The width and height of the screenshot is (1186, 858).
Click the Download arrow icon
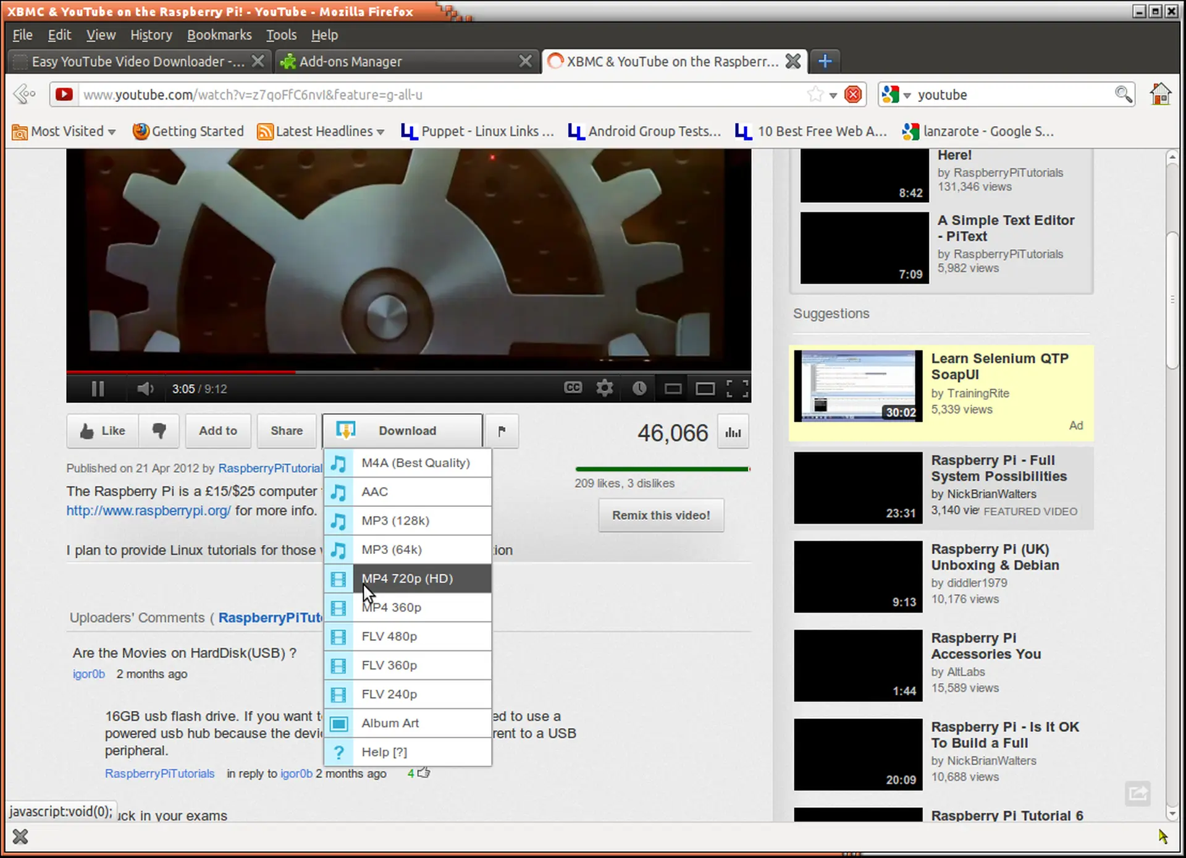tap(346, 431)
